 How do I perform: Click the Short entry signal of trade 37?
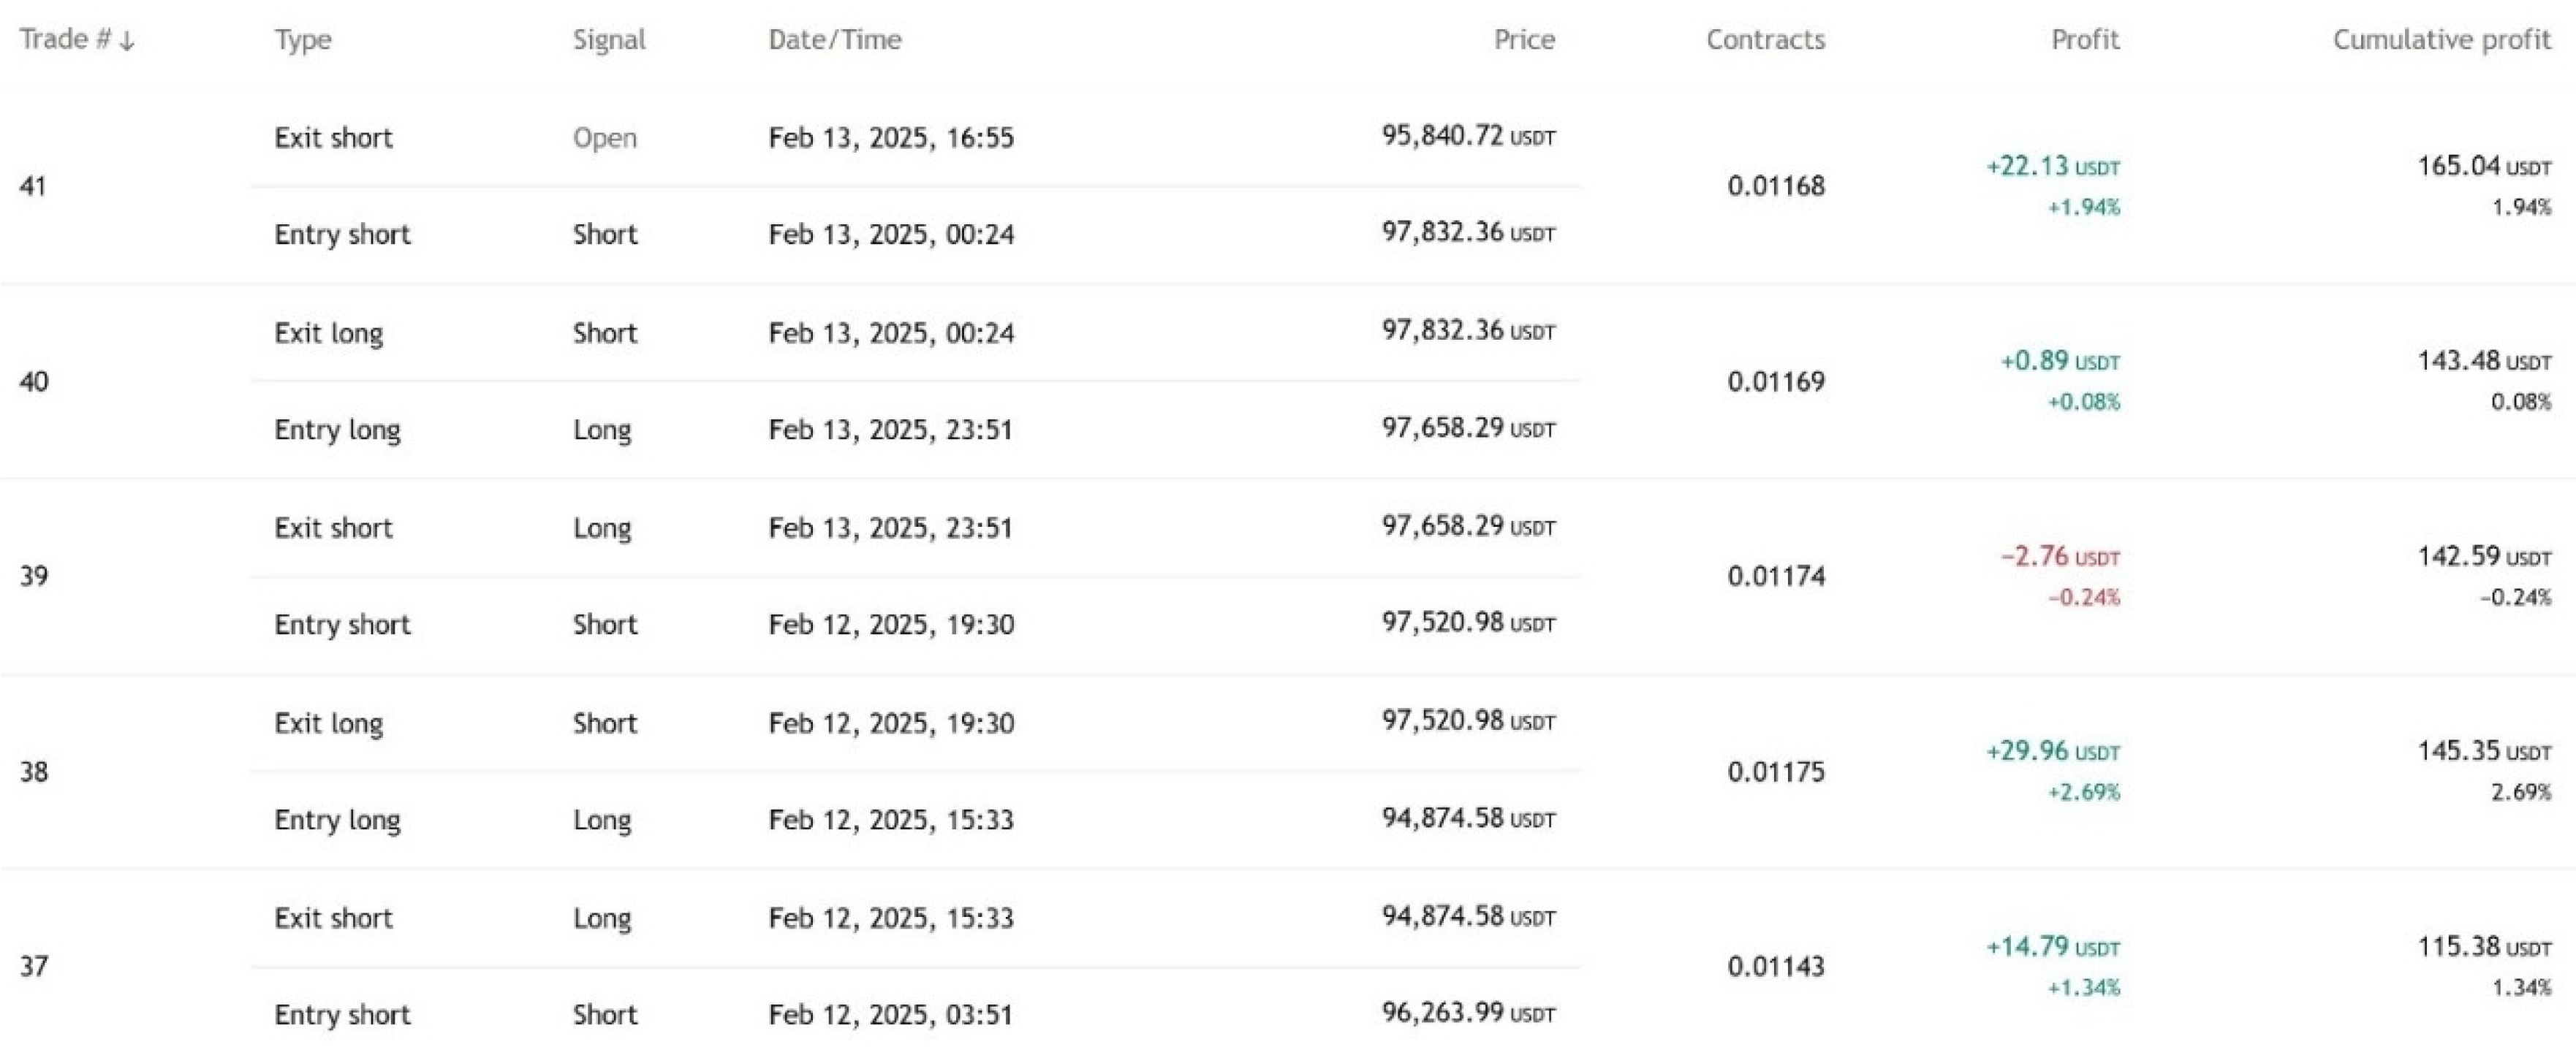(x=604, y=1014)
